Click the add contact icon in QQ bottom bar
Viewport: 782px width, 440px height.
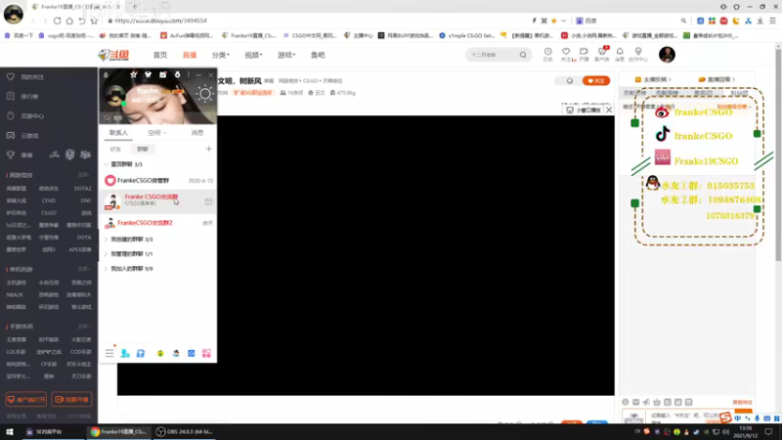coord(125,353)
